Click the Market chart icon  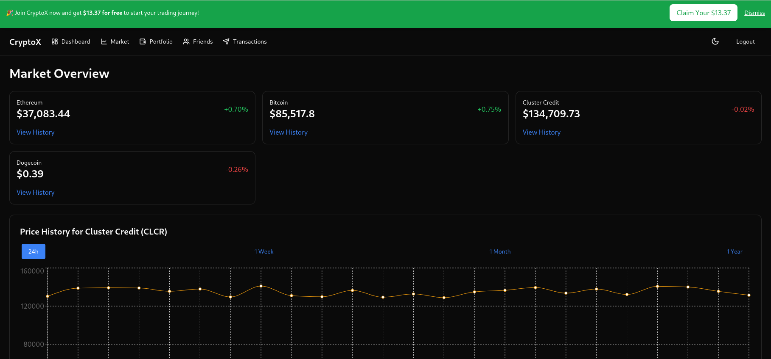pyautogui.click(x=104, y=41)
